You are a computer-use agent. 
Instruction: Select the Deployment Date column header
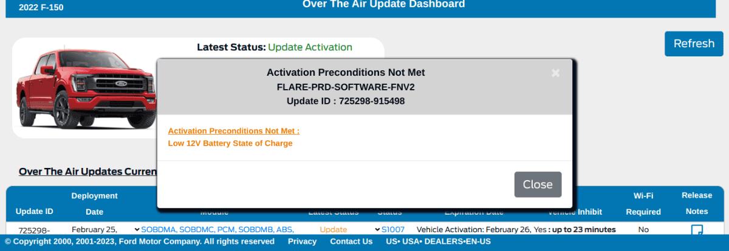click(94, 204)
